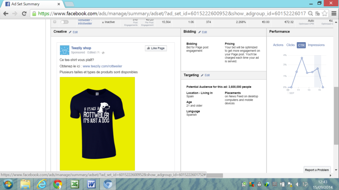Tick the checkbox on the Rottweiler ad row
The height and width of the screenshot is (190, 339).
tap(55, 22)
